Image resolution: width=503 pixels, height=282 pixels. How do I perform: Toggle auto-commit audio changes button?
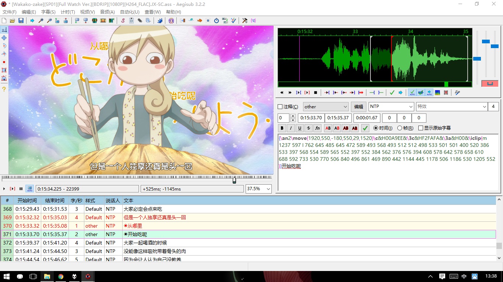[x=412, y=93]
